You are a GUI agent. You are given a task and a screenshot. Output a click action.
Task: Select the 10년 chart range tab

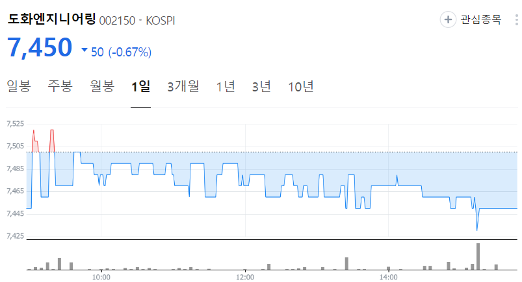point(300,86)
